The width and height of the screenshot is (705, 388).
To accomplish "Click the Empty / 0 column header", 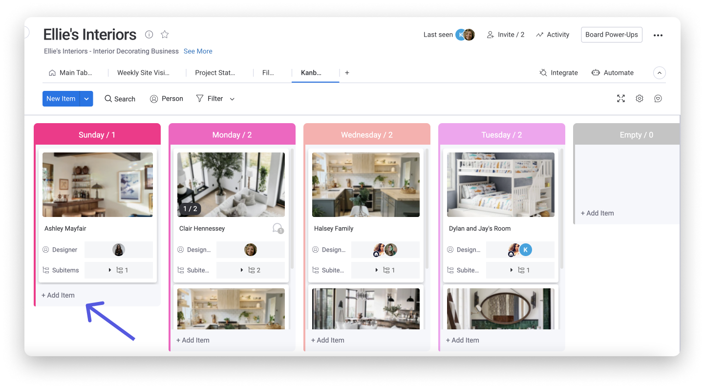I will pyautogui.click(x=626, y=135).
